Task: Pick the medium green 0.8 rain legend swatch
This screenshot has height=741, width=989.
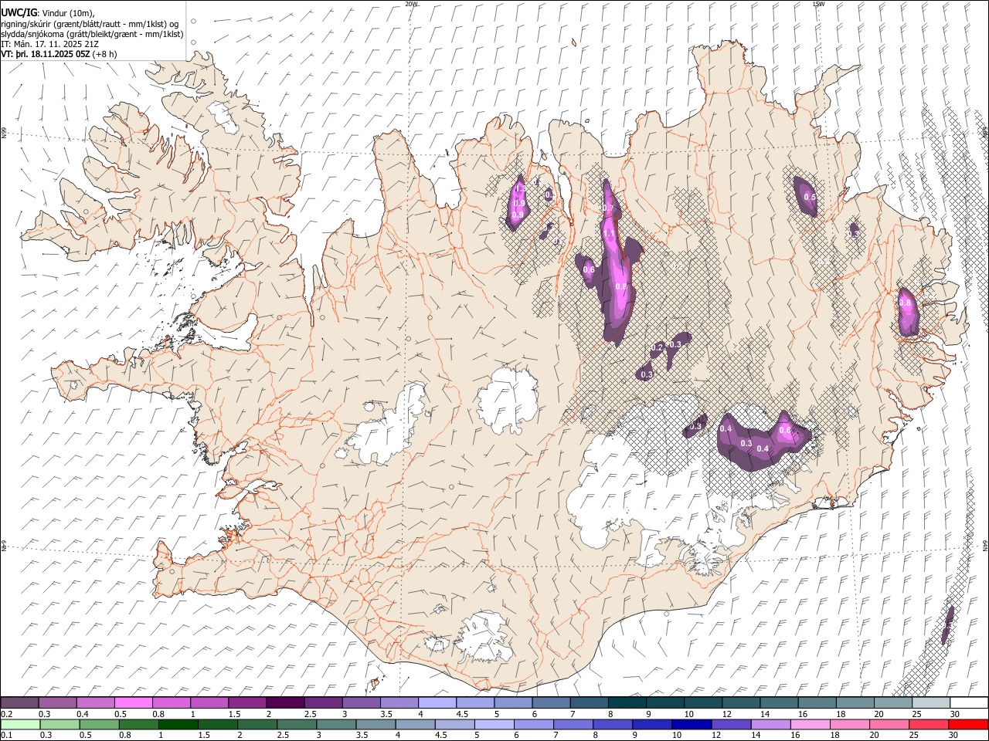Action: pos(139,724)
